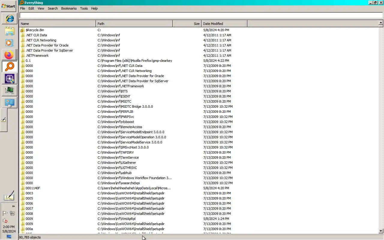This screenshot has height=240, width=384.
Task: Click the scrollbar down arrow
Action: (381, 231)
